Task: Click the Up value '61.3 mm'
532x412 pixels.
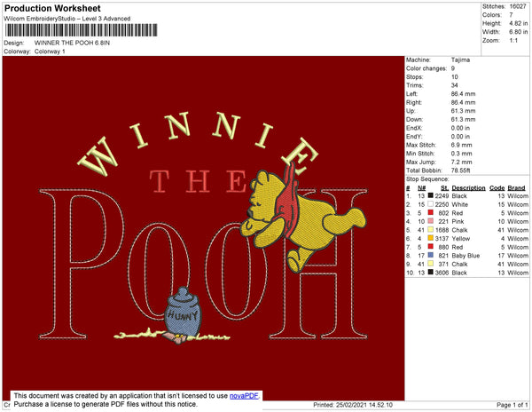Action: pyautogui.click(x=463, y=111)
